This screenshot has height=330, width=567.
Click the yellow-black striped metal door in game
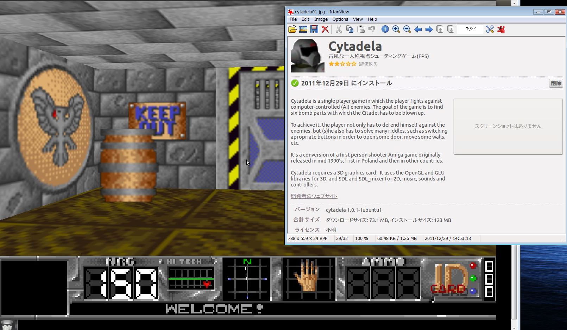(x=256, y=128)
